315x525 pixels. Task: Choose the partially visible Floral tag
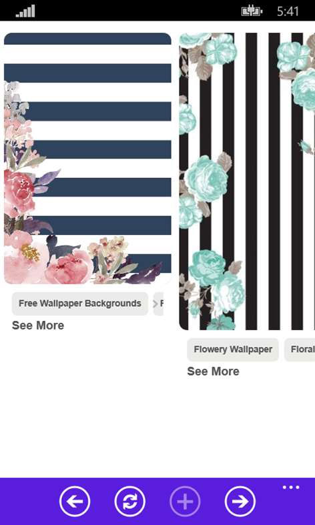click(x=300, y=350)
